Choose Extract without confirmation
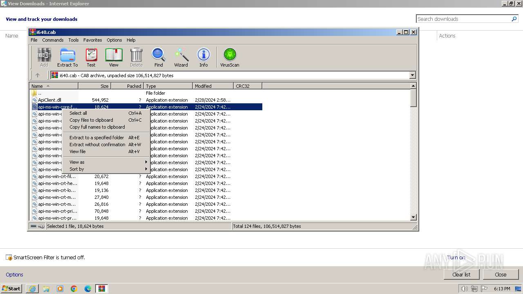The image size is (523, 294). 106,145
